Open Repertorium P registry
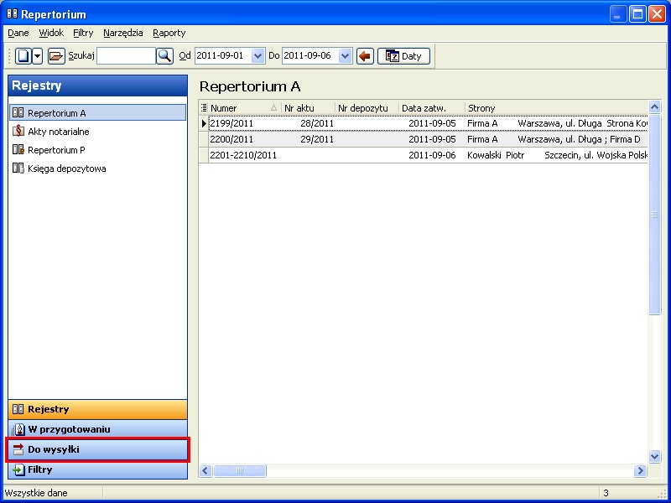 pos(56,150)
